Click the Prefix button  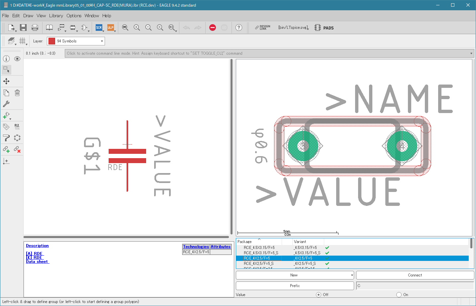click(x=295, y=286)
